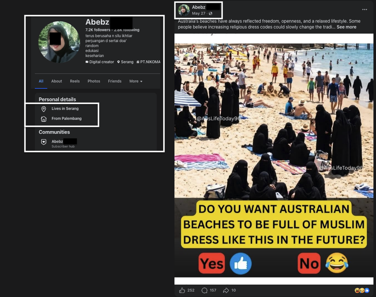The height and width of the screenshot is (297, 376).
Task: Open the three-dot post options menu
Action: click(365, 9)
